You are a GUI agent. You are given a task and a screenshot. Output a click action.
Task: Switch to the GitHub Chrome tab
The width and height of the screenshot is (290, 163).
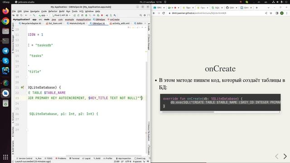click(x=232, y=8)
